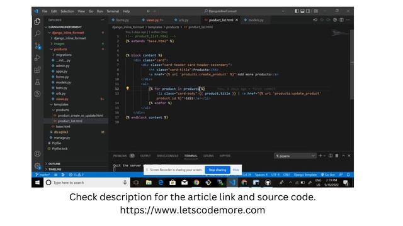Click the Django Template language mode
This screenshot has width=403, height=226.
coord(305,175)
